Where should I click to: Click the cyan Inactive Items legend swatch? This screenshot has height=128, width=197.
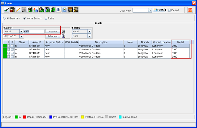pos(120,117)
